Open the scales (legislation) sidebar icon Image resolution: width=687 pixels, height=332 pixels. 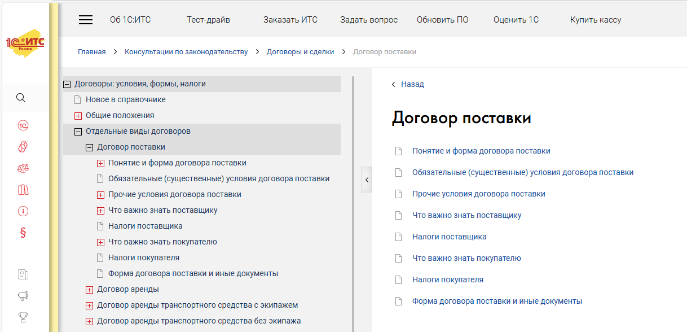point(23,168)
